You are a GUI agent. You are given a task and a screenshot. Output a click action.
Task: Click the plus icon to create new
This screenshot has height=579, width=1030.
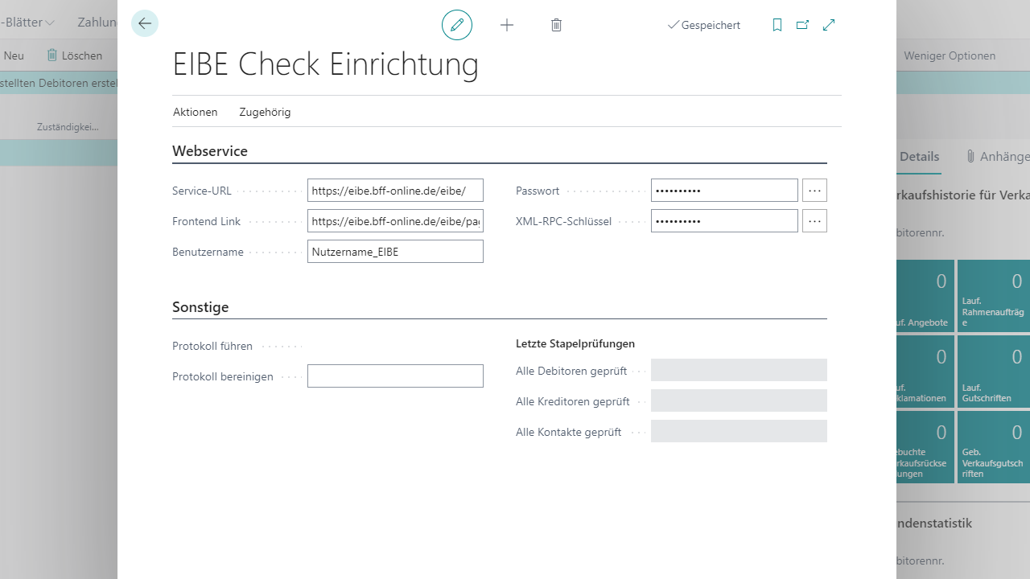507,25
